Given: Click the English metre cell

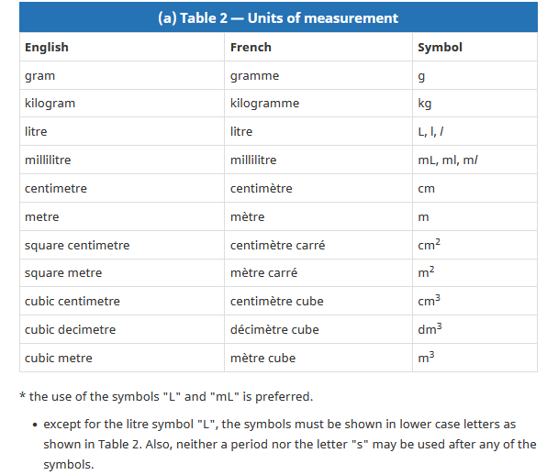Looking at the screenshot, I should [41, 216].
